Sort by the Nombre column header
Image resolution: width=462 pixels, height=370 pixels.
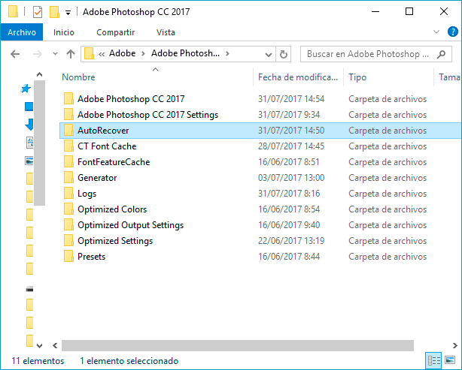pos(79,77)
